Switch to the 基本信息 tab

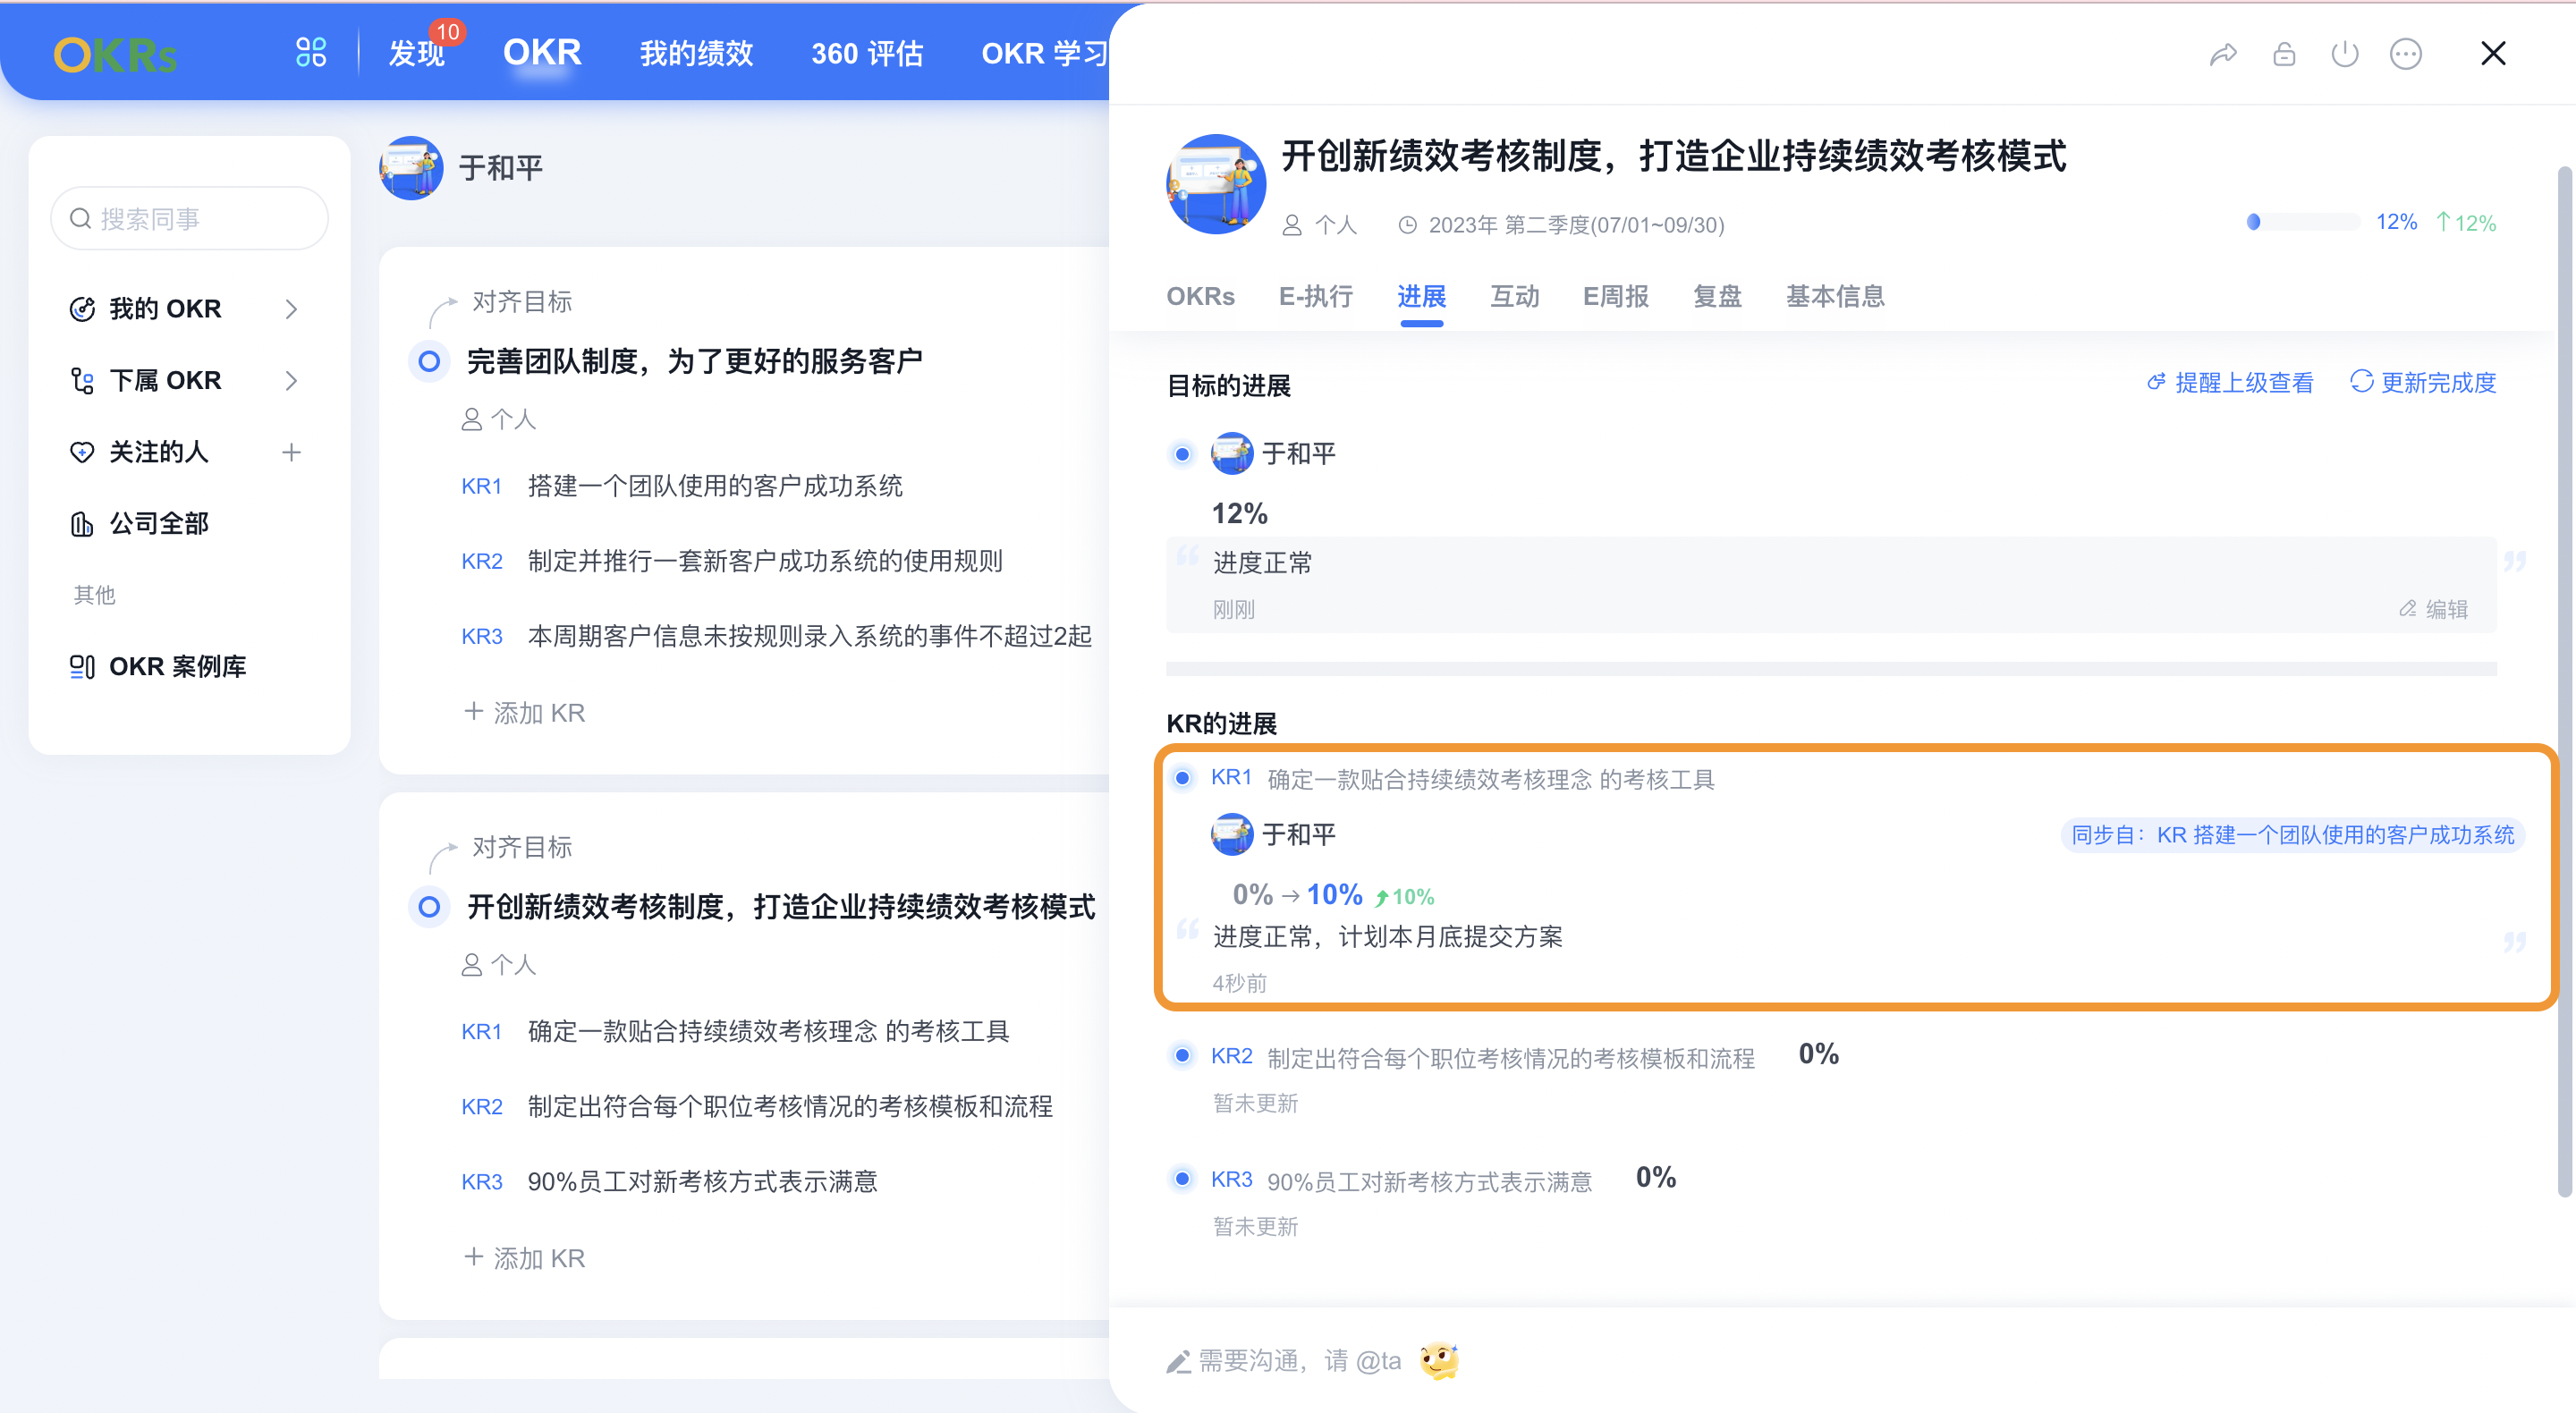(1835, 296)
